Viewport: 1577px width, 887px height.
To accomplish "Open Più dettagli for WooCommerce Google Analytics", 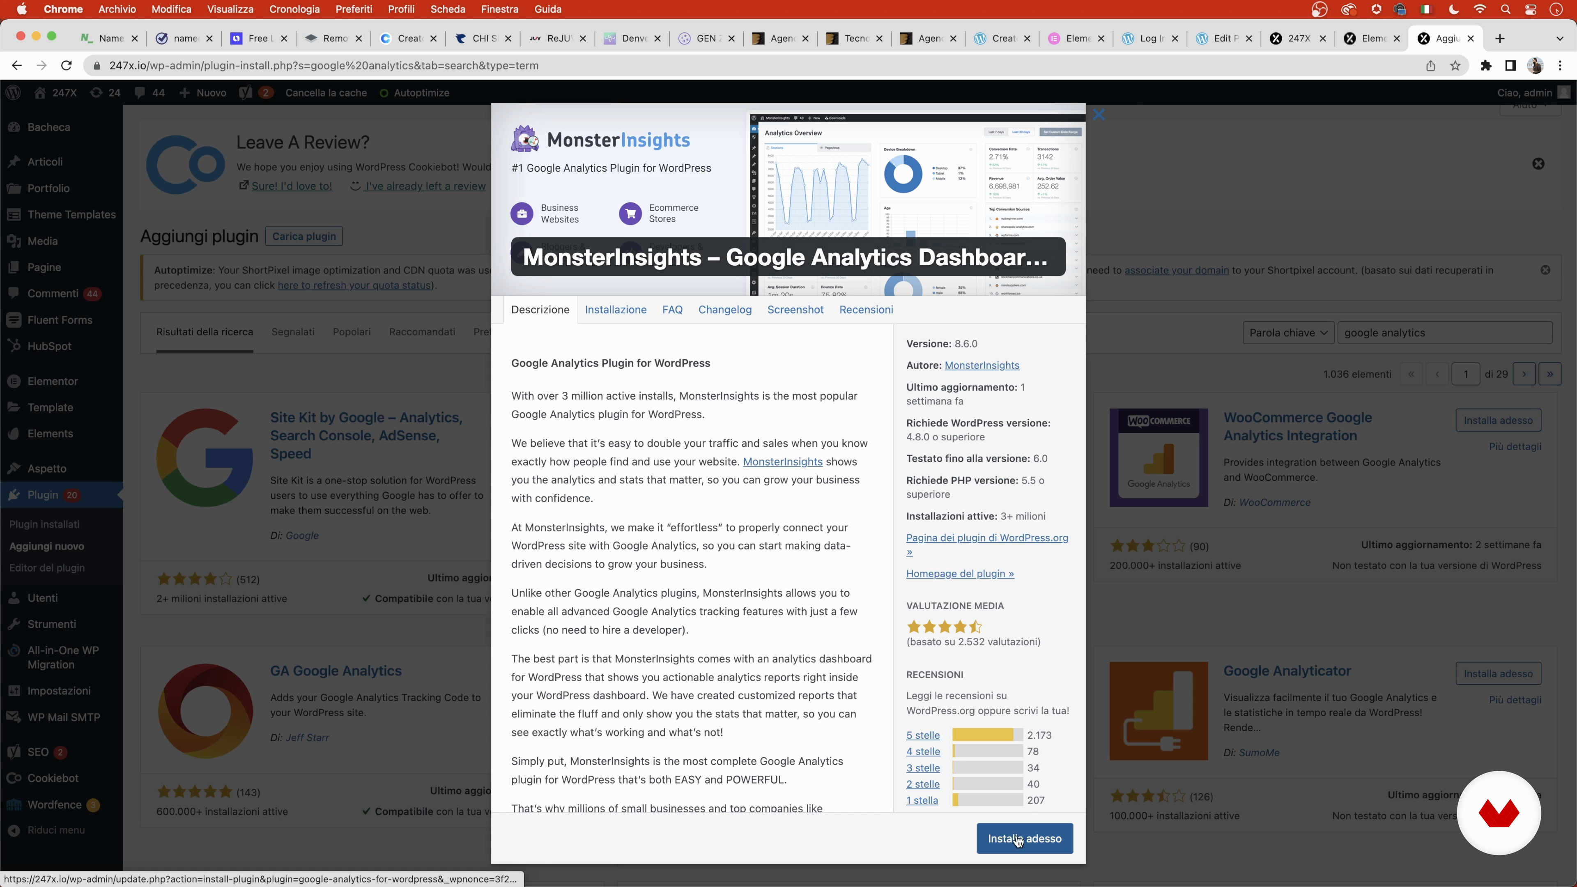I will click(x=1515, y=446).
